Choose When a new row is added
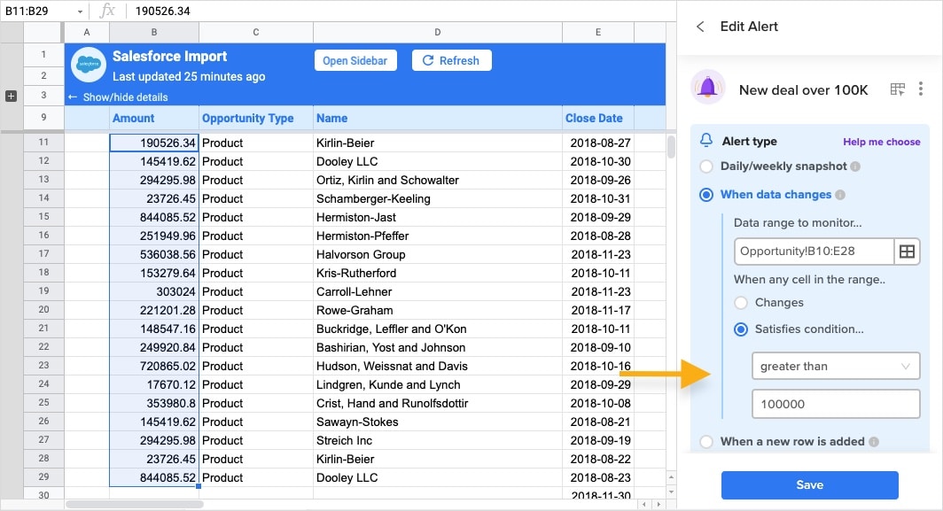943x511 pixels. (706, 442)
